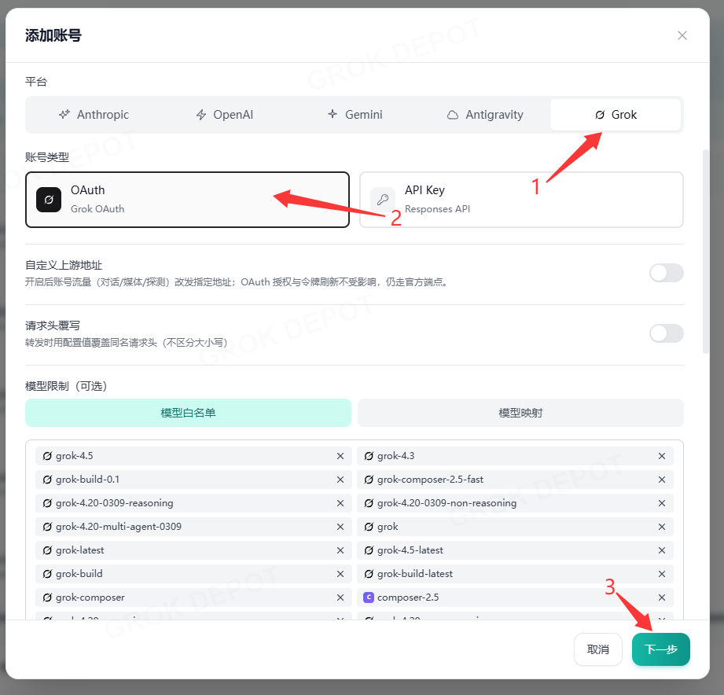Image resolution: width=724 pixels, height=695 pixels.
Task: Remove composer-2.5 from the whitelist
Action: [662, 597]
